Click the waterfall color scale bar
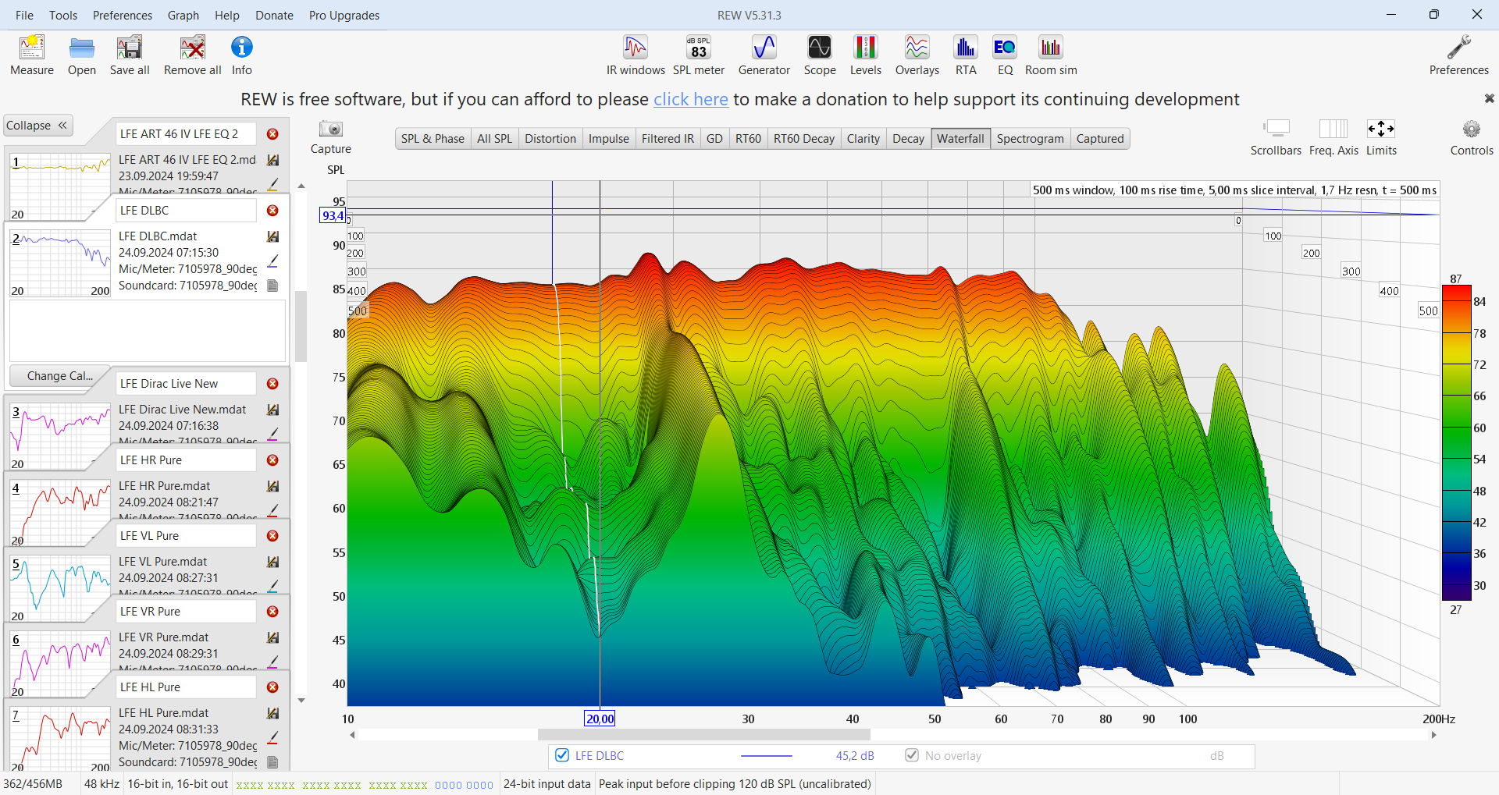 point(1456,443)
